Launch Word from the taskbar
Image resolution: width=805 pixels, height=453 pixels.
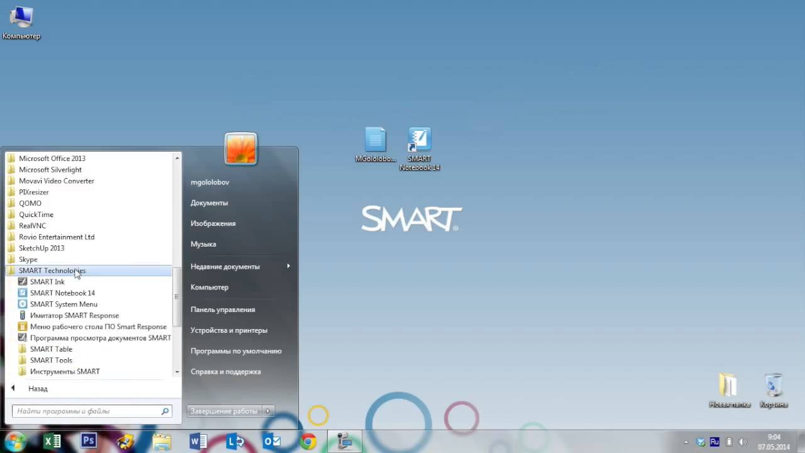click(198, 441)
